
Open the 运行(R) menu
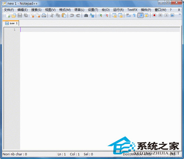pos(118,10)
